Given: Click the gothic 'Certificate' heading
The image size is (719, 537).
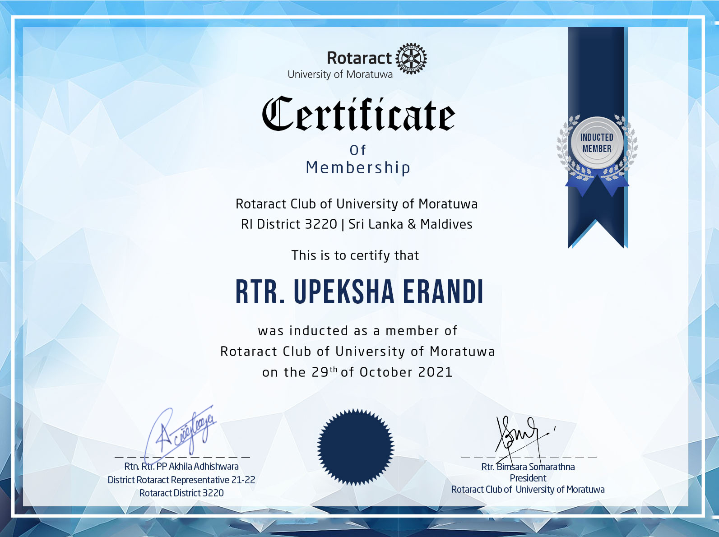Looking at the screenshot, I should click(x=358, y=114).
